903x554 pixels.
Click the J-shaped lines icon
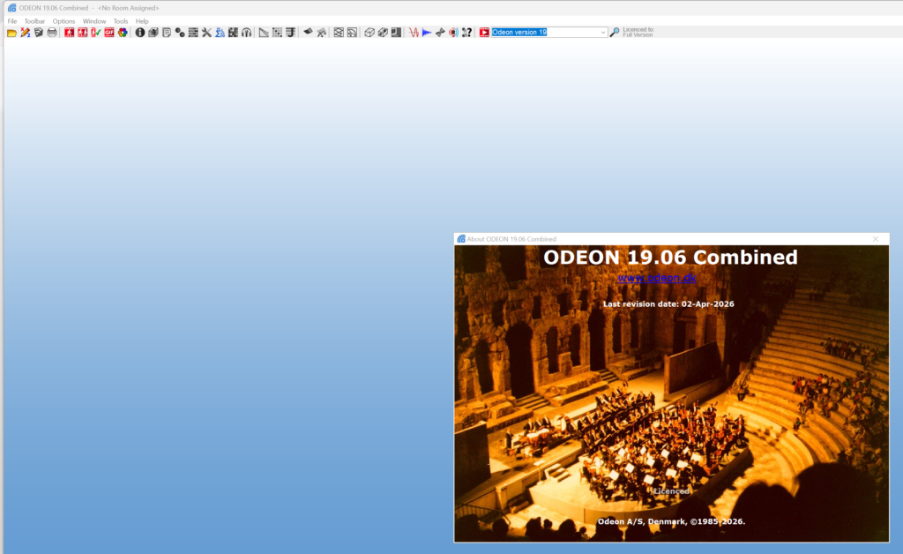point(290,33)
